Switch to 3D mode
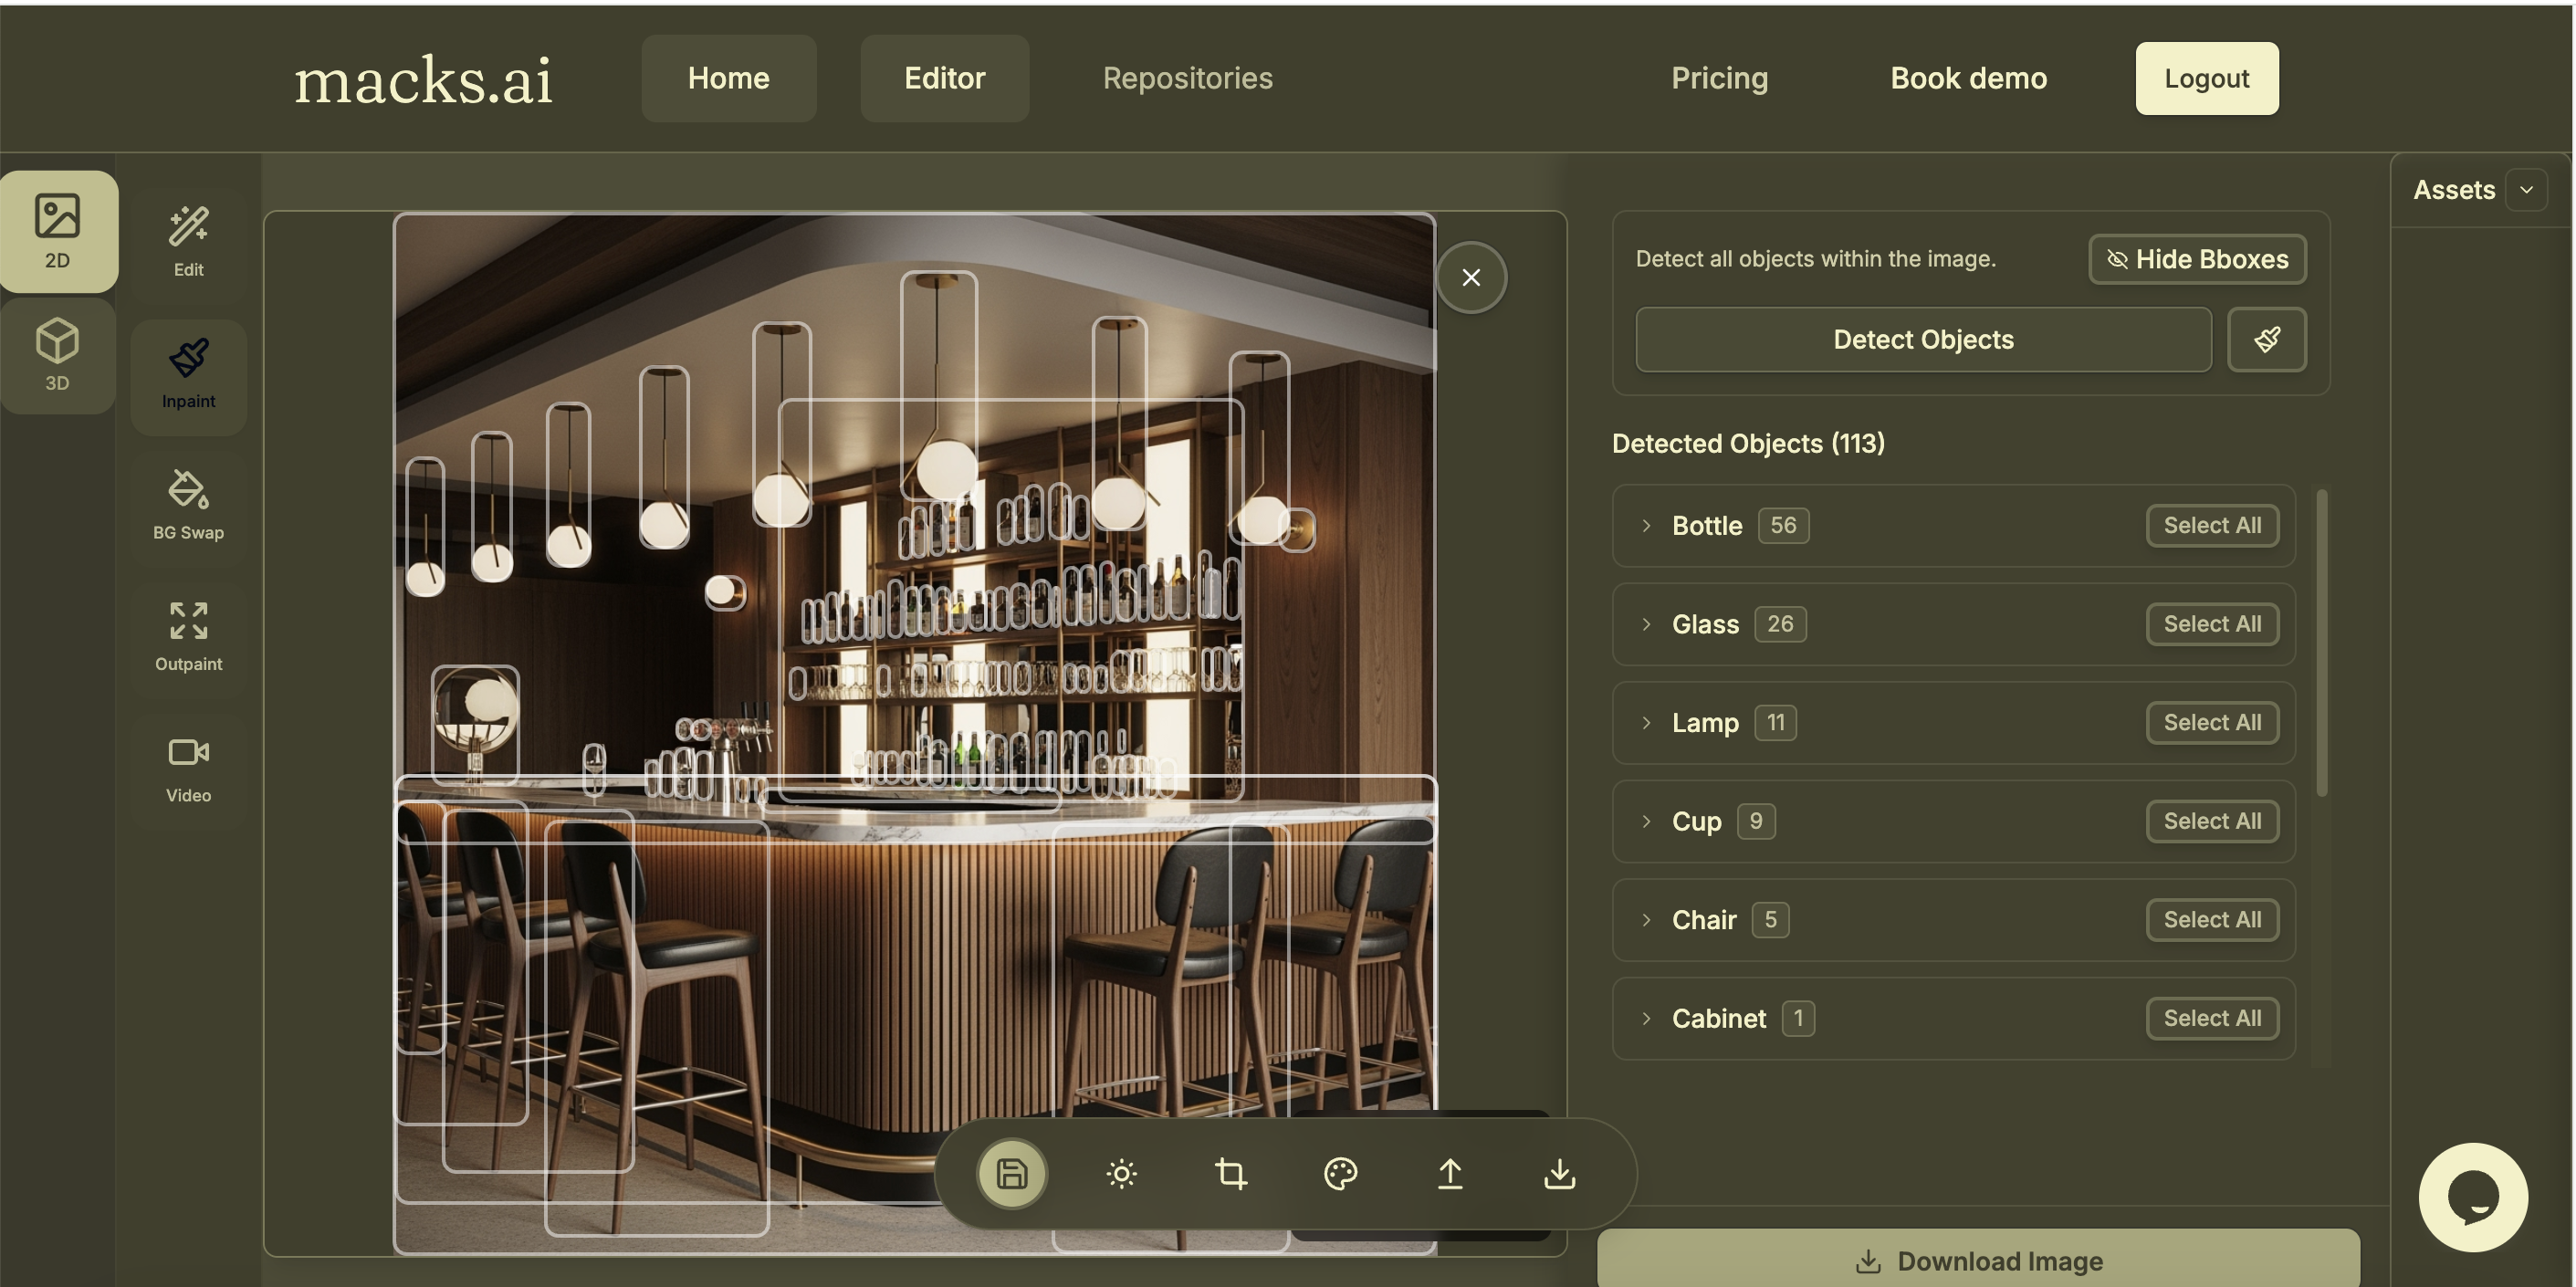Viewport: 2576px width, 1287px height. pyautogui.click(x=57, y=355)
